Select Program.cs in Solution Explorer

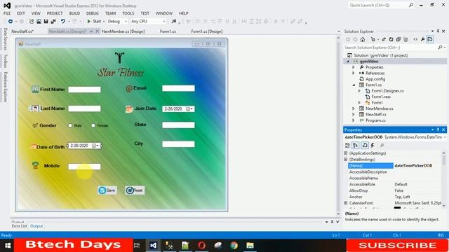click(x=375, y=120)
